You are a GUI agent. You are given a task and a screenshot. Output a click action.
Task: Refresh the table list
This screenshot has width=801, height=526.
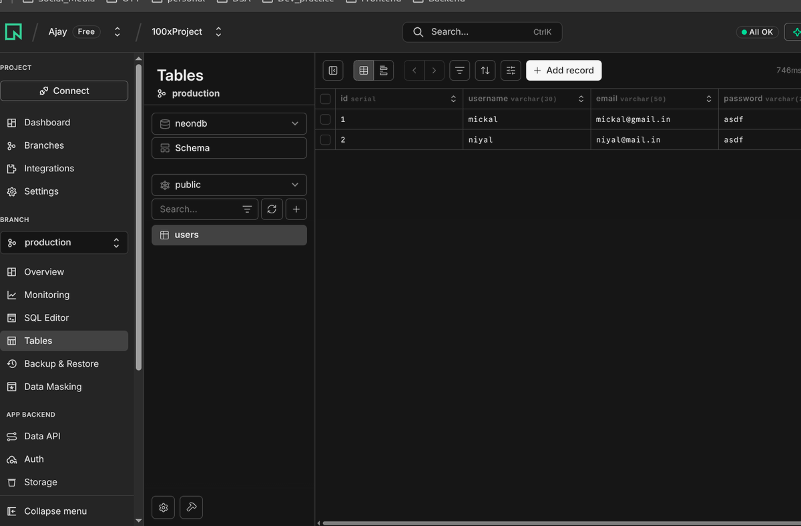coord(272,209)
